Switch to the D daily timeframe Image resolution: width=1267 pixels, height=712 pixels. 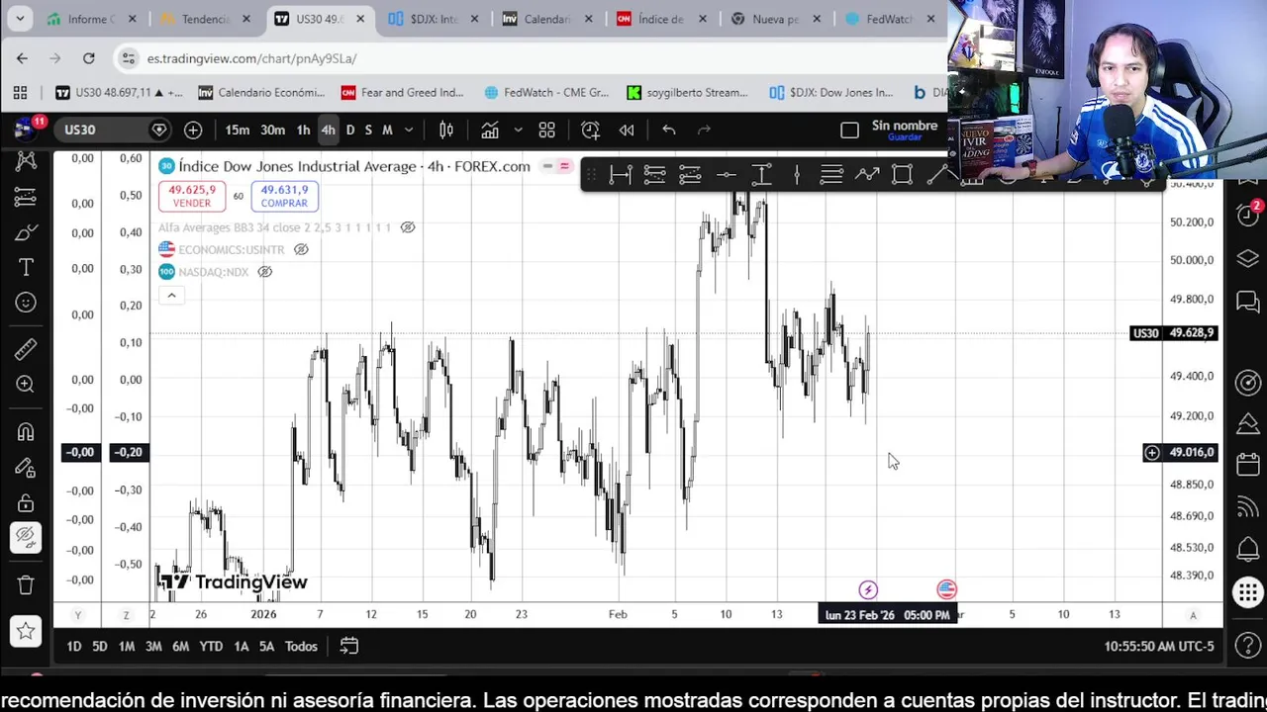pos(349,130)
